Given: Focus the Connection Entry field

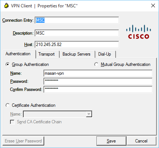Looking at the screenshot, I should 77,20.
